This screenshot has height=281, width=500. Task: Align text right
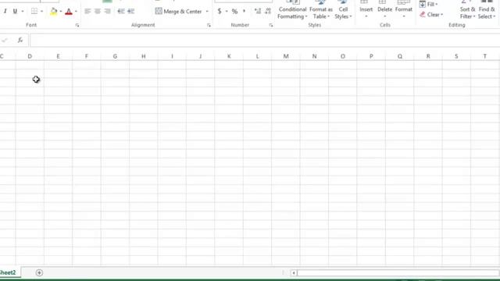(x=108, y=12)
